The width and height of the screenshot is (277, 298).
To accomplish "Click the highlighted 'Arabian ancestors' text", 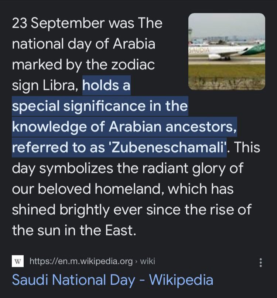I will pos(172,127).
